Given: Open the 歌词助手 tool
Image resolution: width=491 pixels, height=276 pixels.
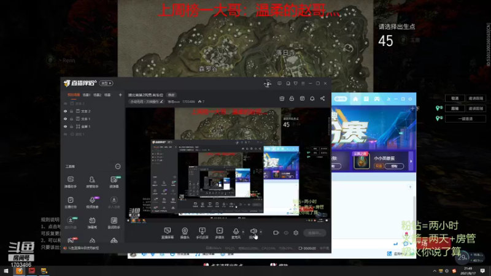Looking at the screenshot, I should coord(114,223).
